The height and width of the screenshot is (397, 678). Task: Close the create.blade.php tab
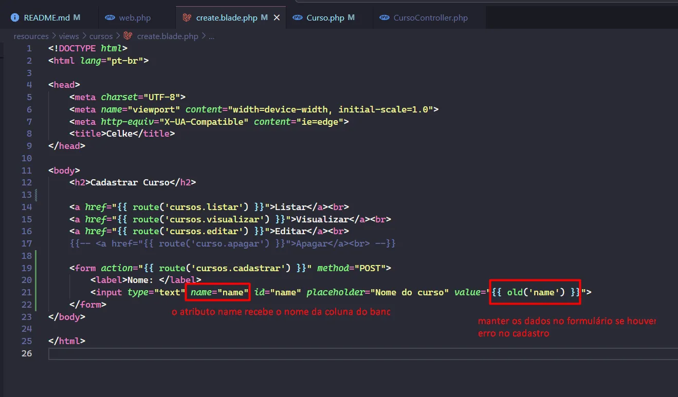pos(277,17)
